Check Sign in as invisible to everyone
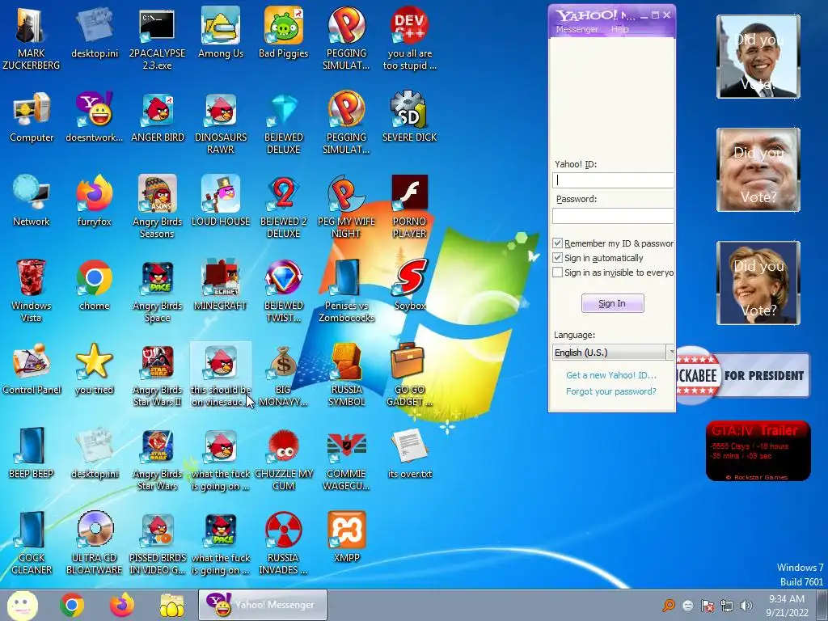Viewport: 828px width, 621px height. click(x=558, y=272)
